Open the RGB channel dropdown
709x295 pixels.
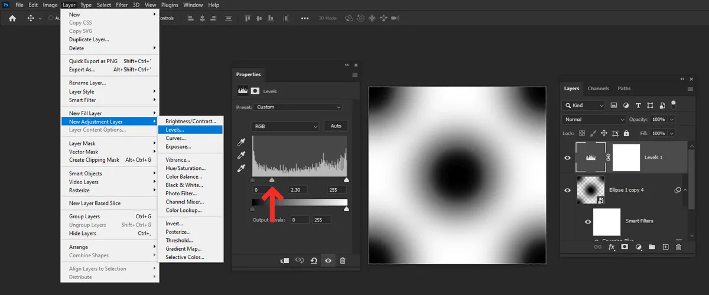coord(285,126)
